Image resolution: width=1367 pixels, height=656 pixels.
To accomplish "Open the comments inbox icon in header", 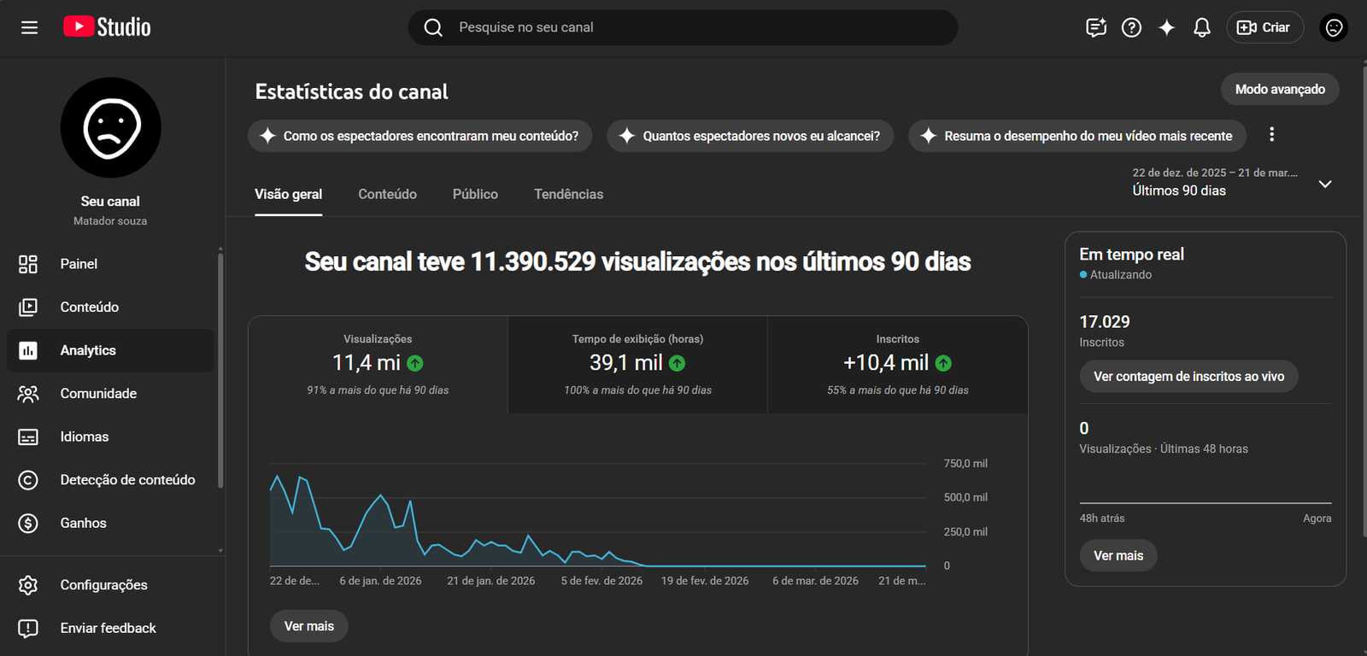I will click(x=1096, y=27).
